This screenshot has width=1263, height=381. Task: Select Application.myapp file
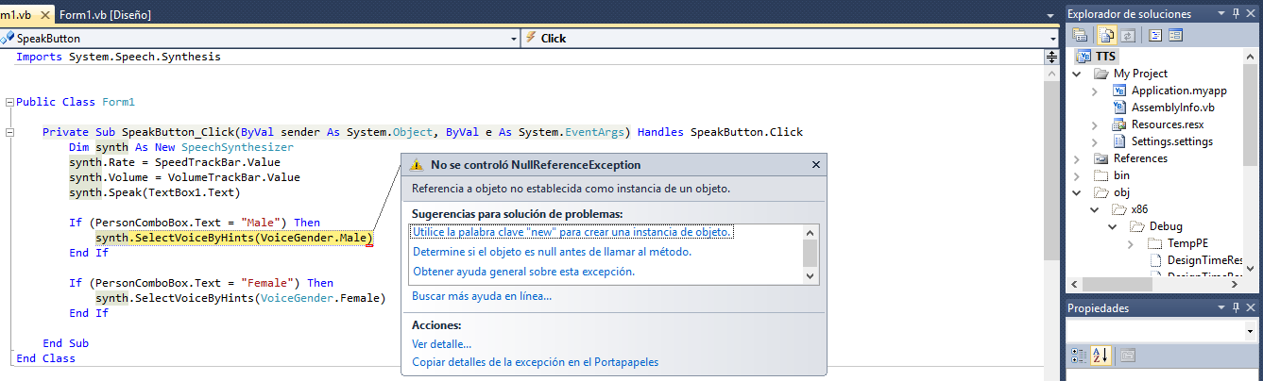(x=1178, y=91)
